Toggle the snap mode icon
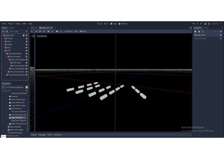 (x=61, y=31)
